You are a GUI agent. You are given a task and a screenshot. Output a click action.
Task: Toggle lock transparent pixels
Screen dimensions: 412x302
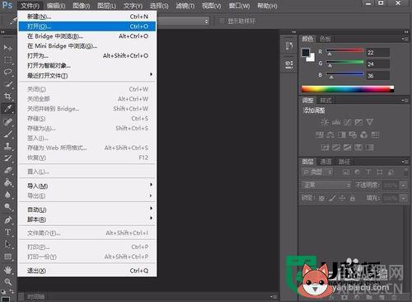click(321, 198)
